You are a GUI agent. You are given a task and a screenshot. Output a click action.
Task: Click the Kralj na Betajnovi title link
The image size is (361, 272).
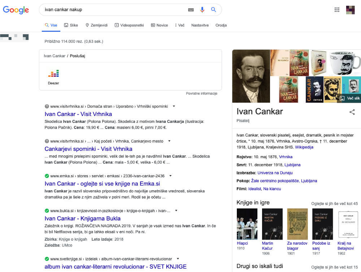pos(346,246)
